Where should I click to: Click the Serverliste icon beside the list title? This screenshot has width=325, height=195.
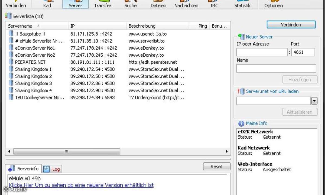(x=8, y=16)
